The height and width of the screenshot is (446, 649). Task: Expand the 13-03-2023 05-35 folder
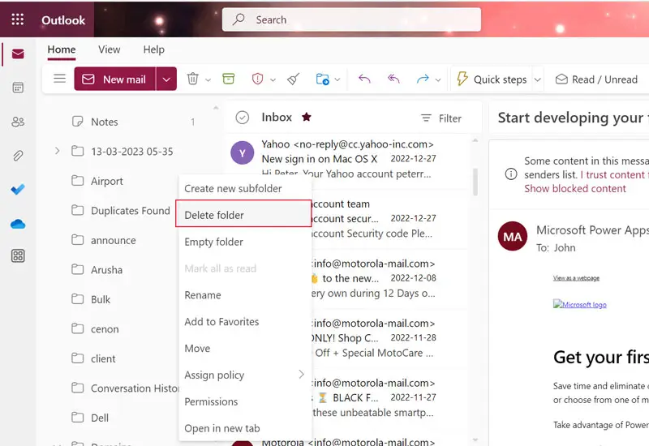pos(56,151)
